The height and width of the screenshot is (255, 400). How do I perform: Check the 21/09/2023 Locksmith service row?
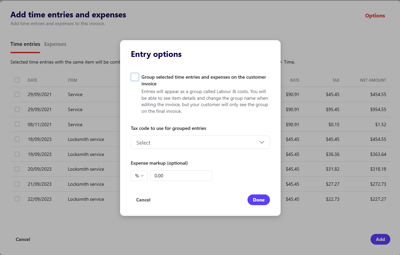coord(17,184)
